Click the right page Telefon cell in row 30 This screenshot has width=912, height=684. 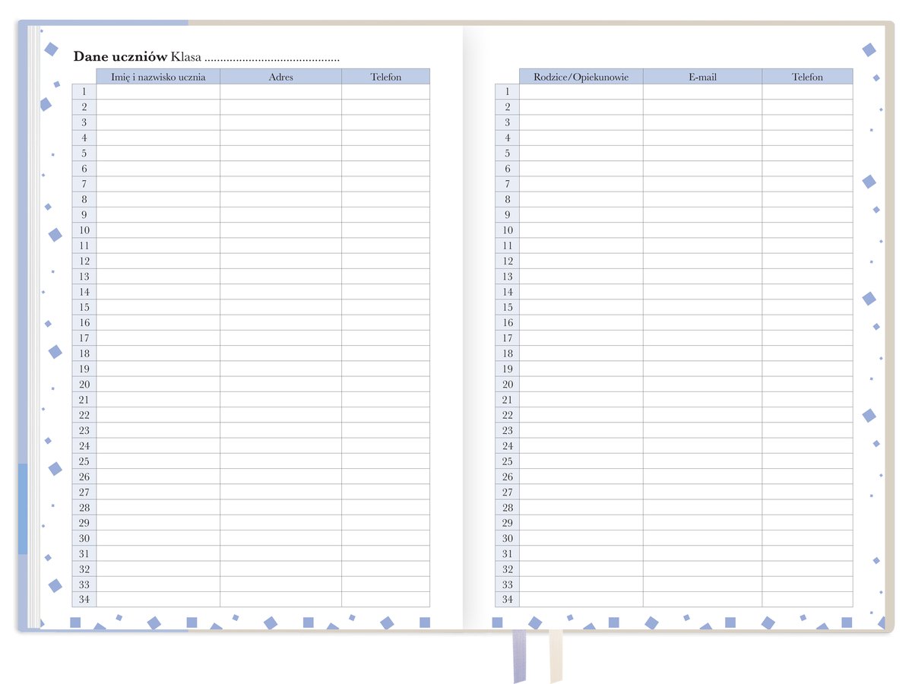[807, 538]
